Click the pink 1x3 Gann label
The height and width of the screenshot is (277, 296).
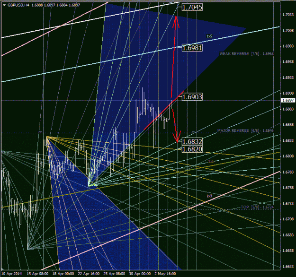(x=209, y=196)
